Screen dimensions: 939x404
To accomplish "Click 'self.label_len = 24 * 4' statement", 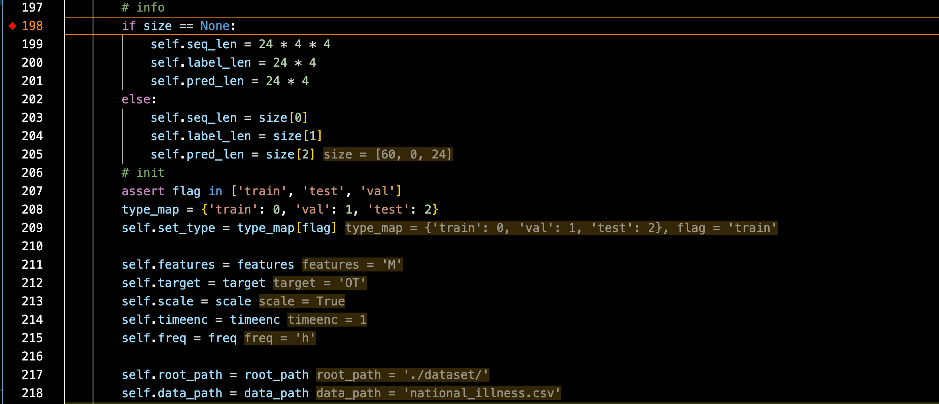I will coord(233,63).
